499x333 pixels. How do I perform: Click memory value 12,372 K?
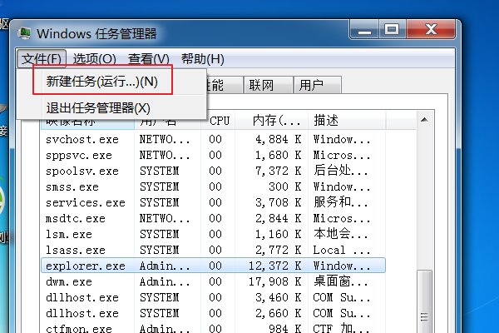[275, 266]
